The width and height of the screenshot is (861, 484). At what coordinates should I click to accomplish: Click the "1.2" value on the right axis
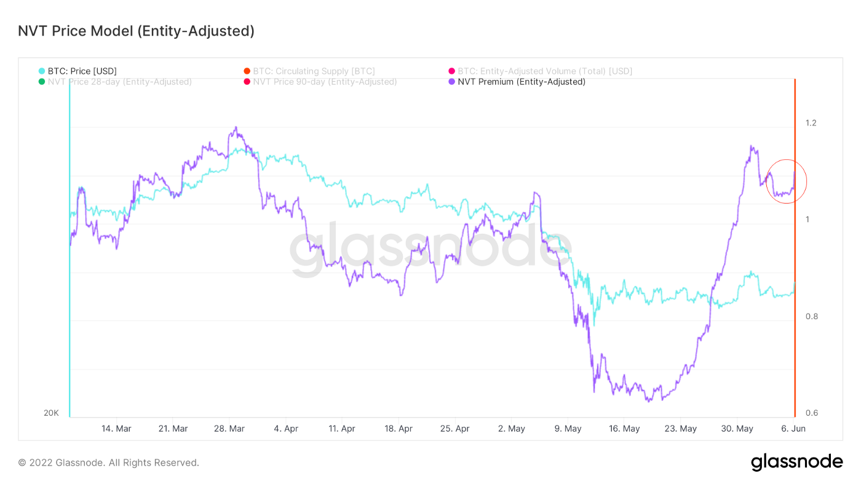(811, 123)
